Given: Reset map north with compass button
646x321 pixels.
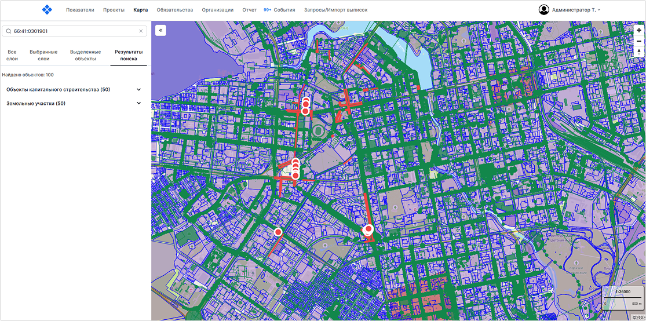Looking at the screenshot, I should pyautogui.click(x=639, y=51).
